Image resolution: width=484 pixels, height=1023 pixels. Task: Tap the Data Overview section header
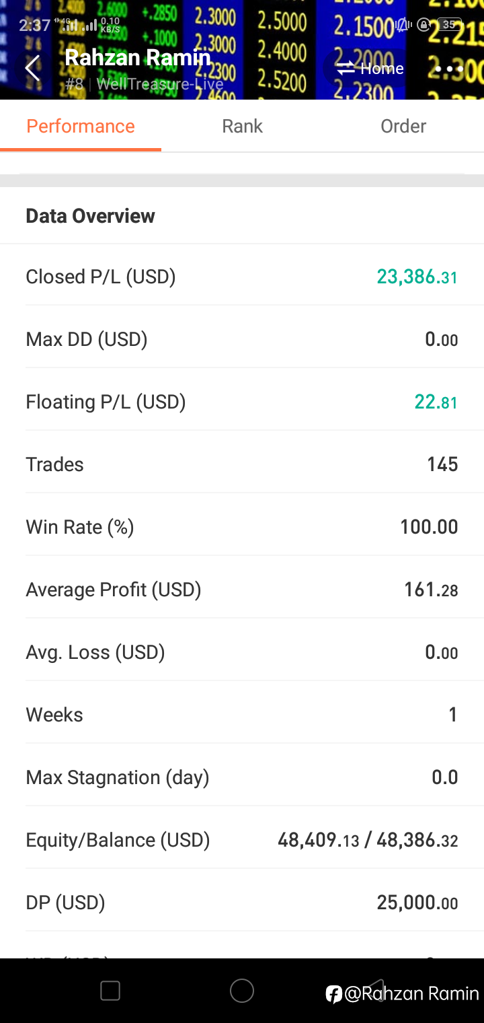[x=90, y=216]
